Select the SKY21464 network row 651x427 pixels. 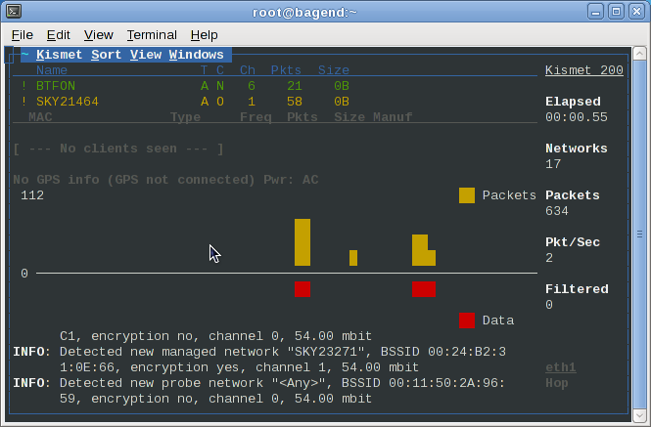[x=185, y=102]
